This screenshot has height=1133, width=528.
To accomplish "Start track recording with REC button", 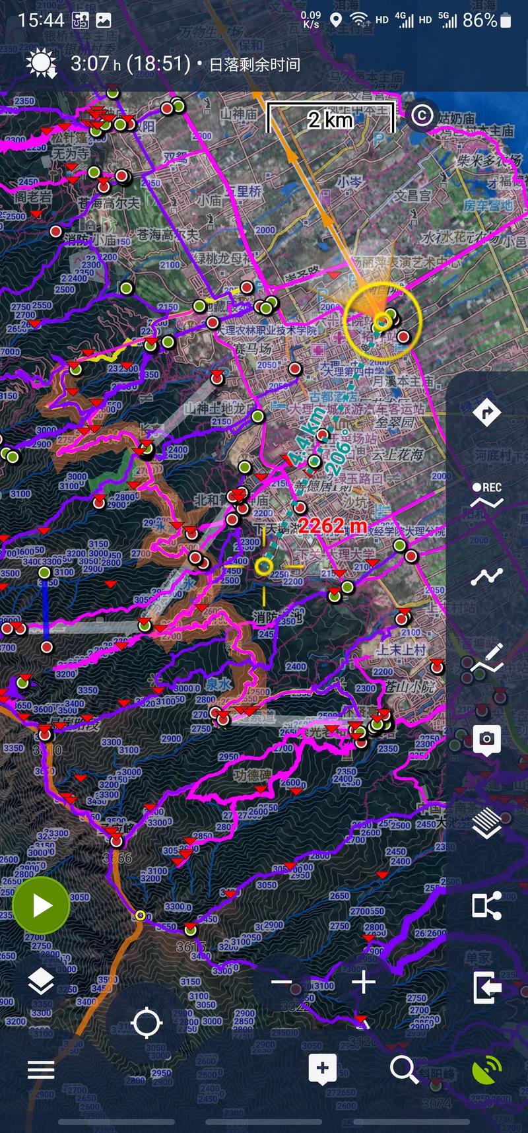I will [487, 495].
